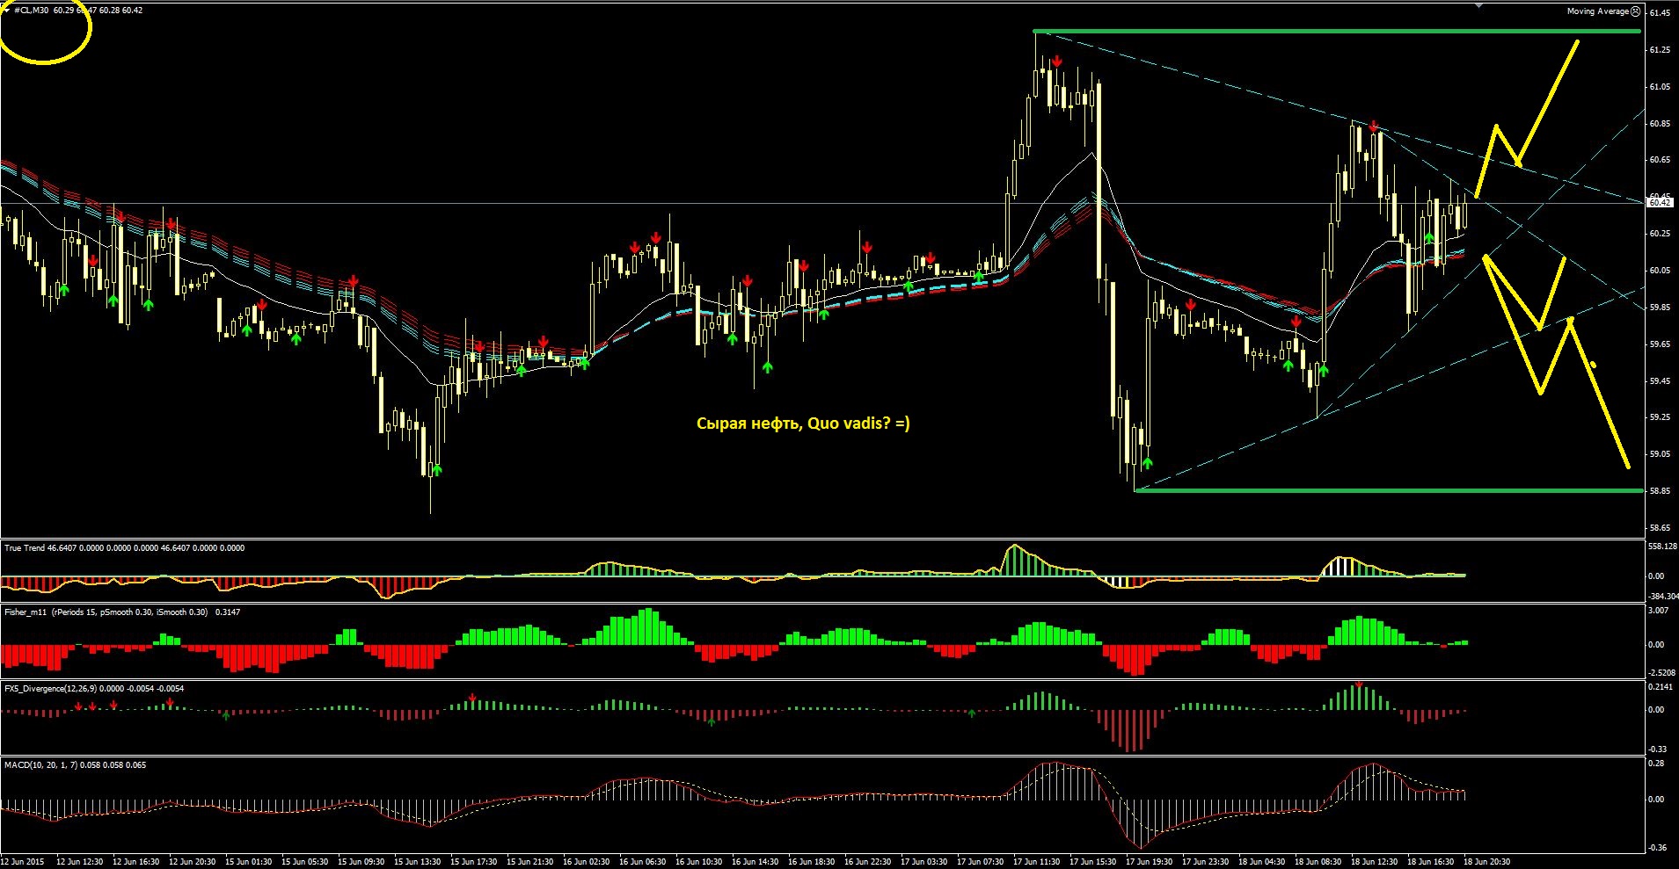
Task: Click the '12 Jun 2015' time axis label
Action: click(24, 862)
